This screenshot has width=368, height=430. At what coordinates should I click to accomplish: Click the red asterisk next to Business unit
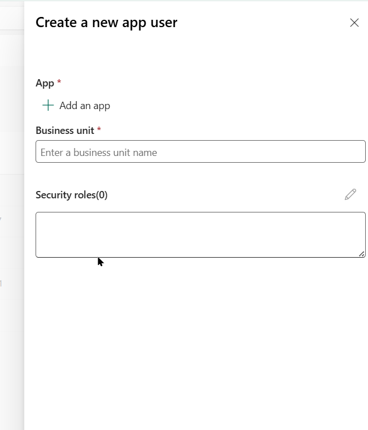point(99,130)
